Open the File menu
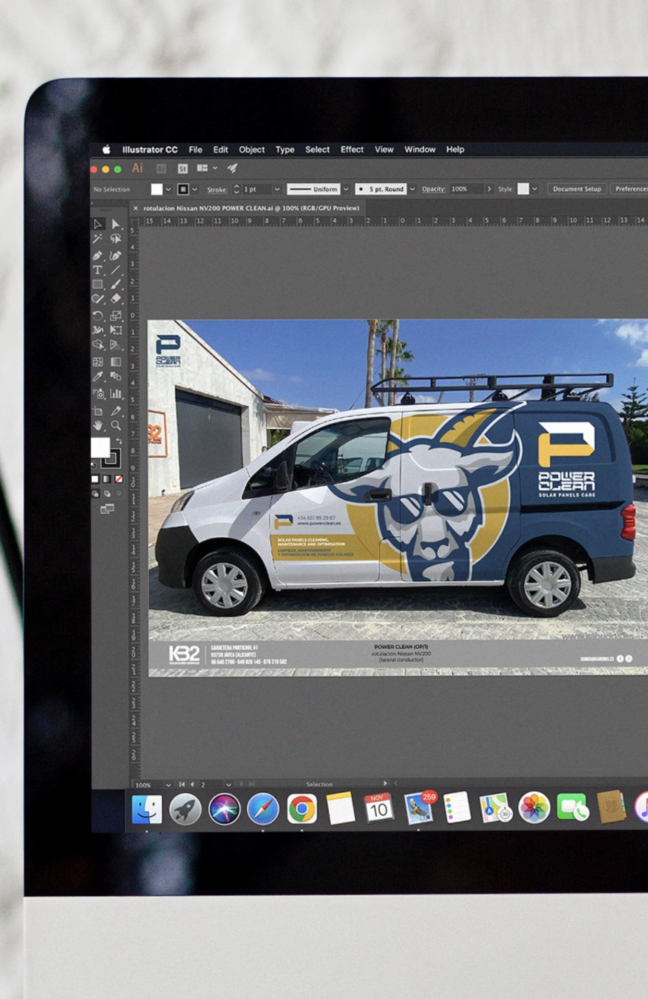The image size is (648, 999). click(196, 149)
